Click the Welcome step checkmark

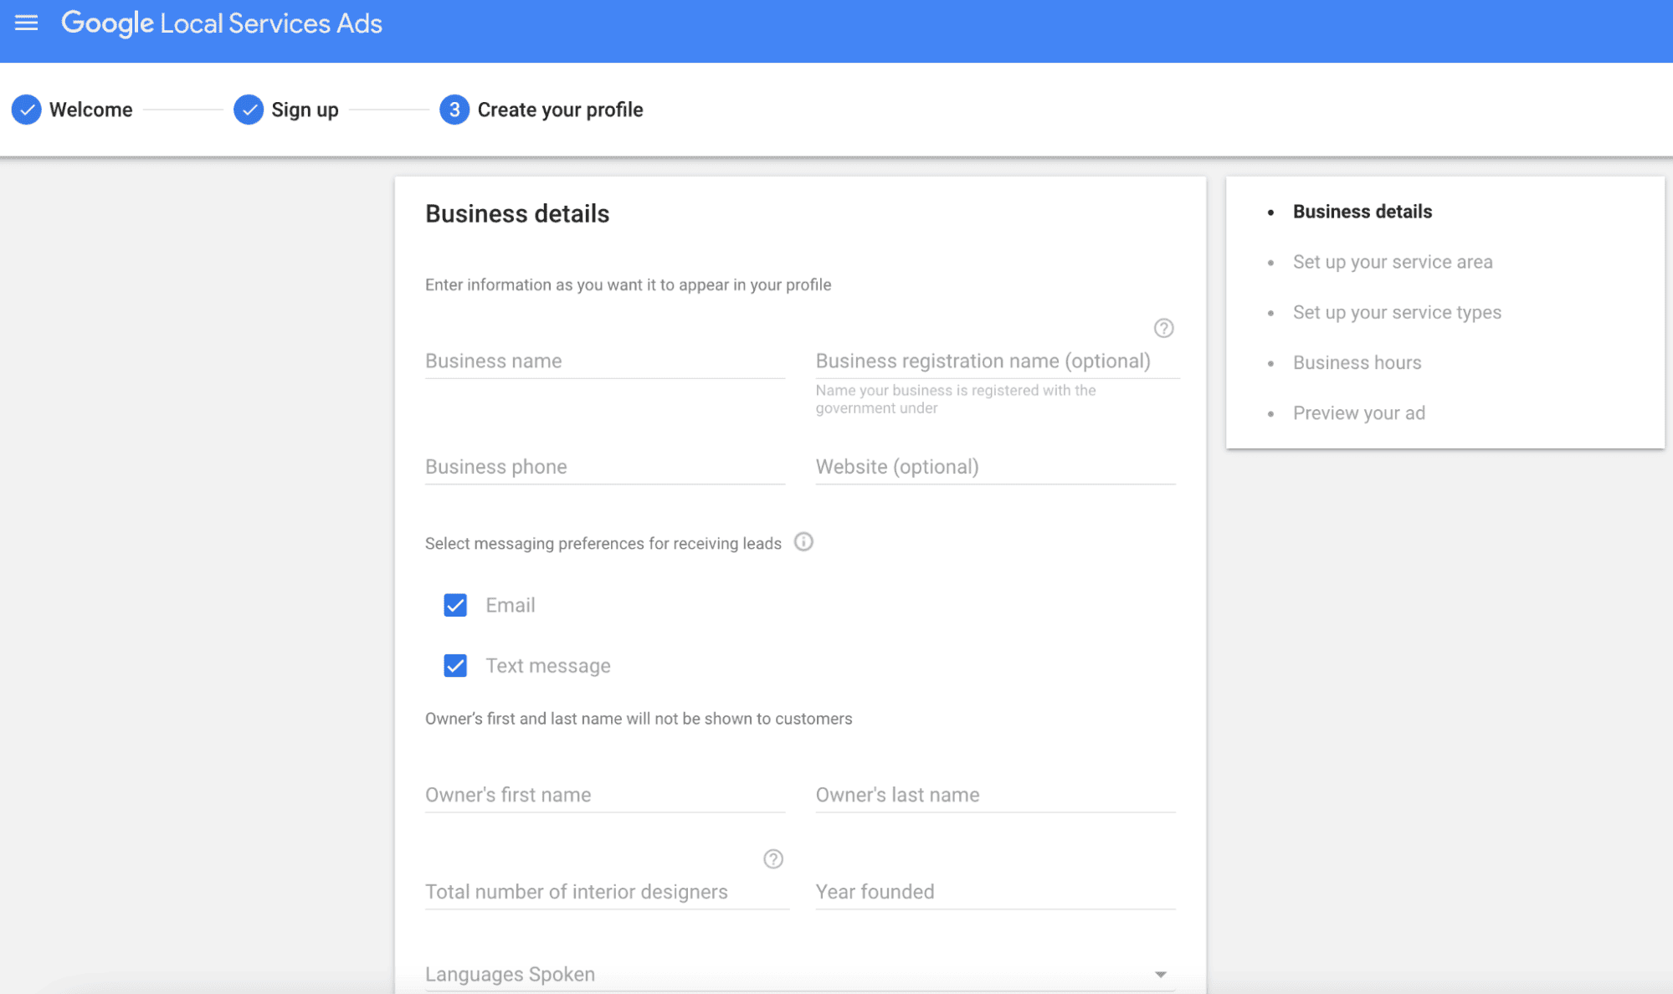coord(26,109)
